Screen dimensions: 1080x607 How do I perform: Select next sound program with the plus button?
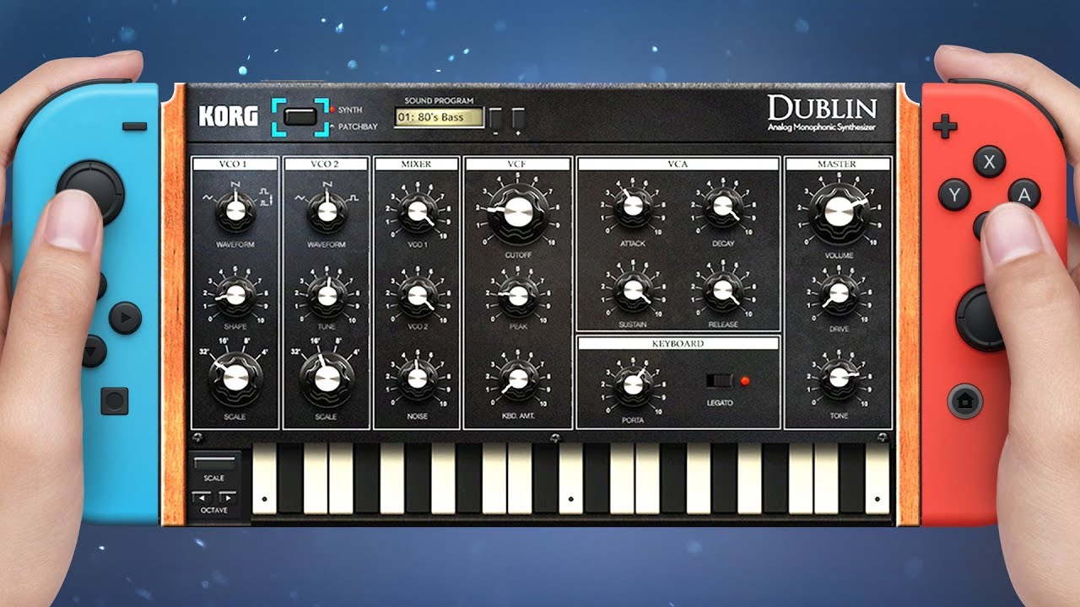click(518, 119)
